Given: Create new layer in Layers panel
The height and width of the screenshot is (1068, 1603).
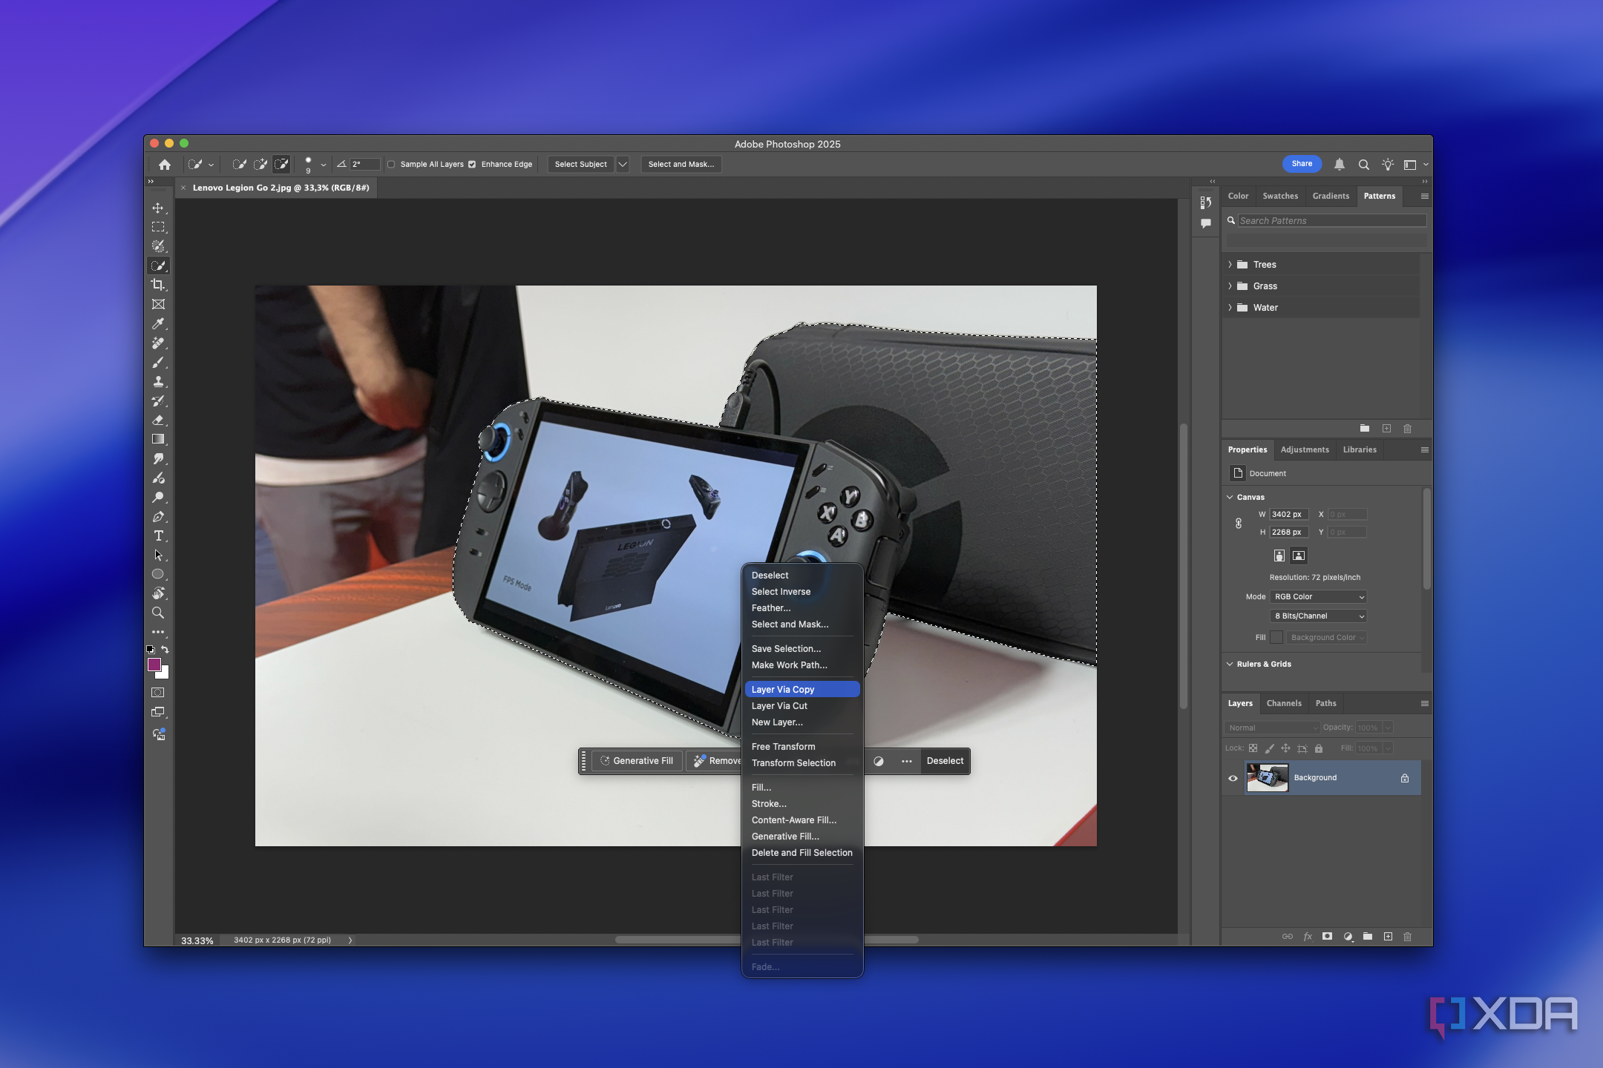Looking at the screenshot, I should (1388, 936).
